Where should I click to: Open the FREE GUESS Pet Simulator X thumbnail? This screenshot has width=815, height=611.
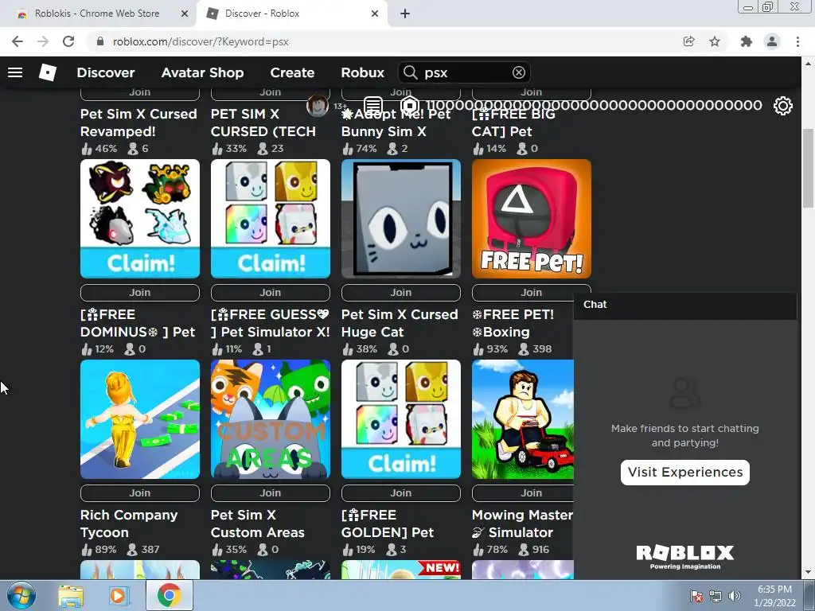pos(271,219)
